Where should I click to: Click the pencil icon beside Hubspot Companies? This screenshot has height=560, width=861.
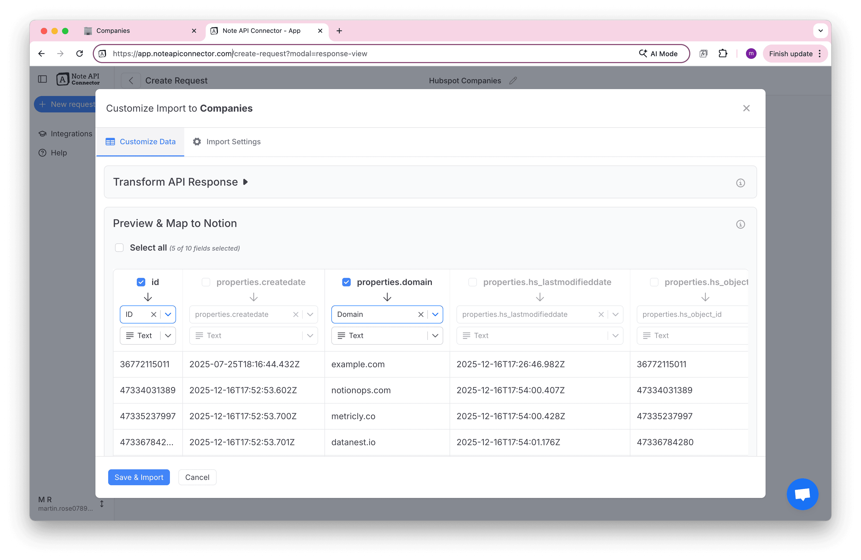(513, 81)
